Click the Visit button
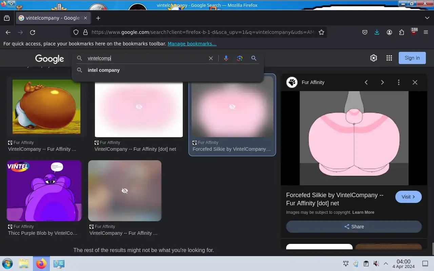Screen dimensions: 434x271 click(409, 197)
